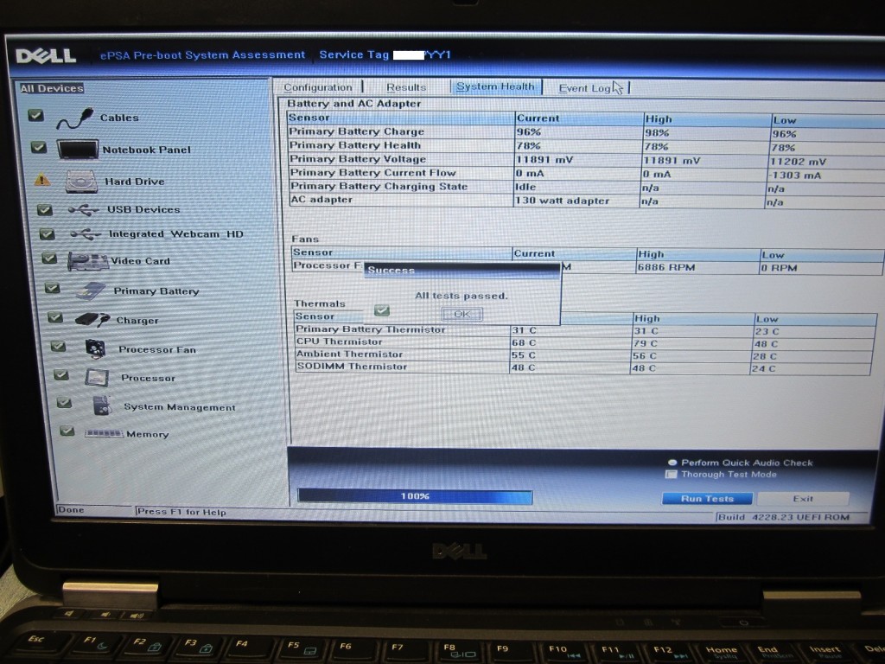Select the Notebook Panel screen icon

(x=78, y=150)
